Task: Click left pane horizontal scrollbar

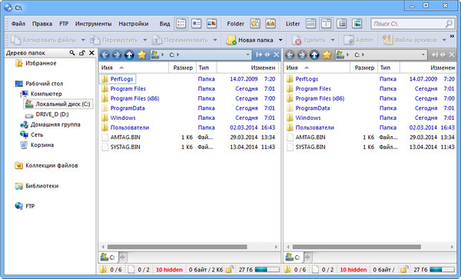Action: click(177, 247)
